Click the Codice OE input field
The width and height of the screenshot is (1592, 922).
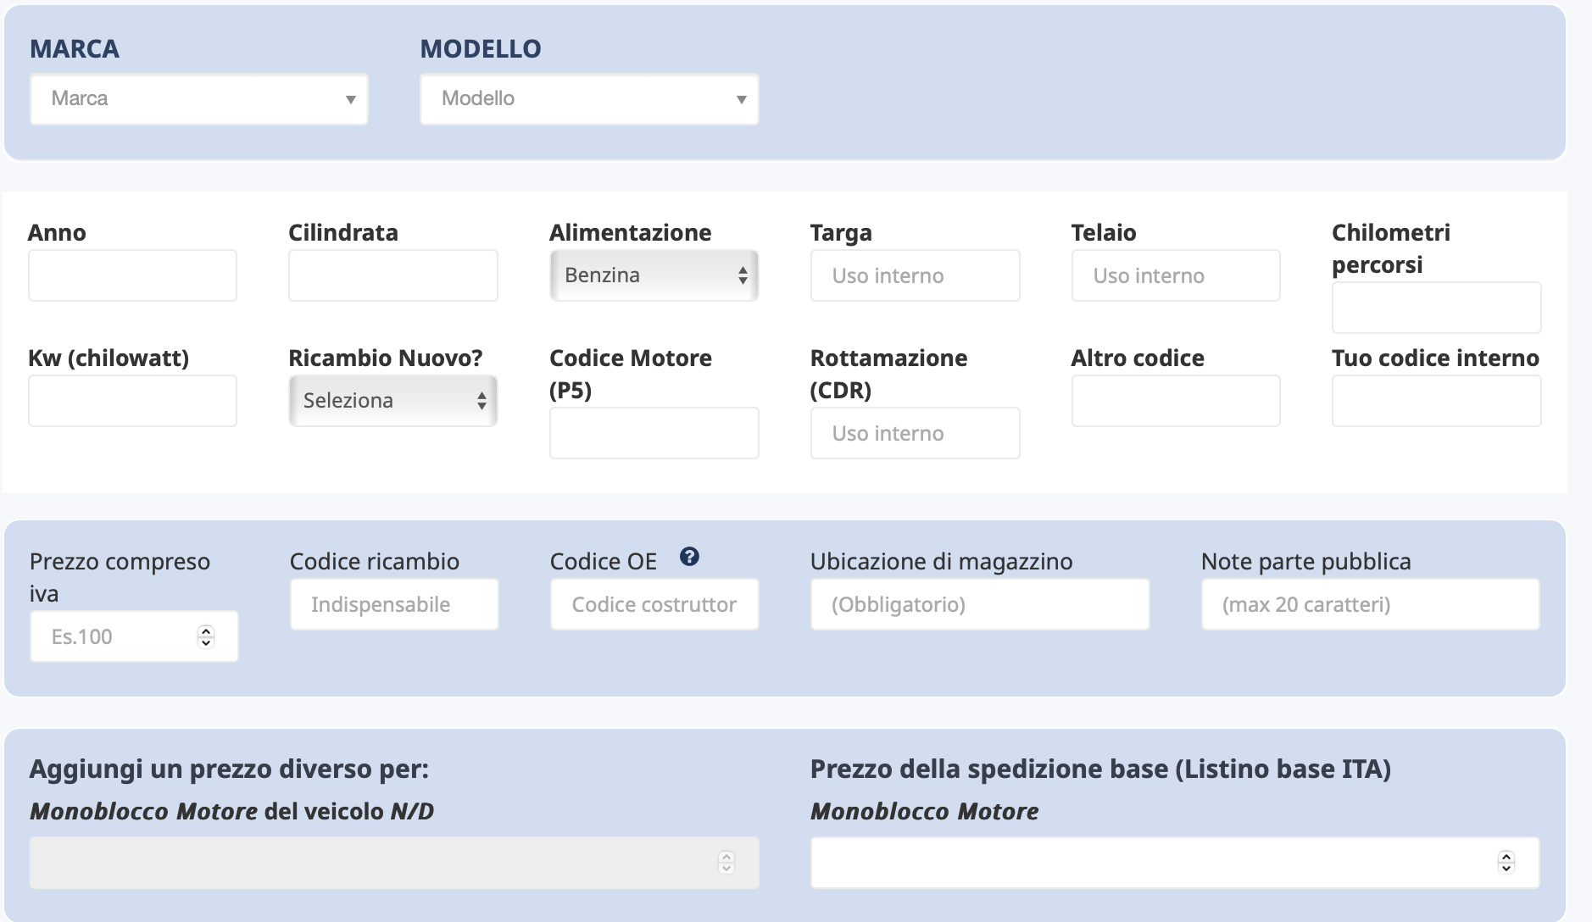654,604
